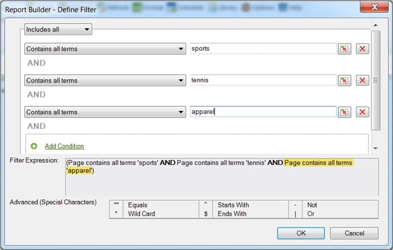Image resolution: width=393 pixels, height=250 pixels.
Task: Click the AND label below the sports condition
Action: pos(36,63)
